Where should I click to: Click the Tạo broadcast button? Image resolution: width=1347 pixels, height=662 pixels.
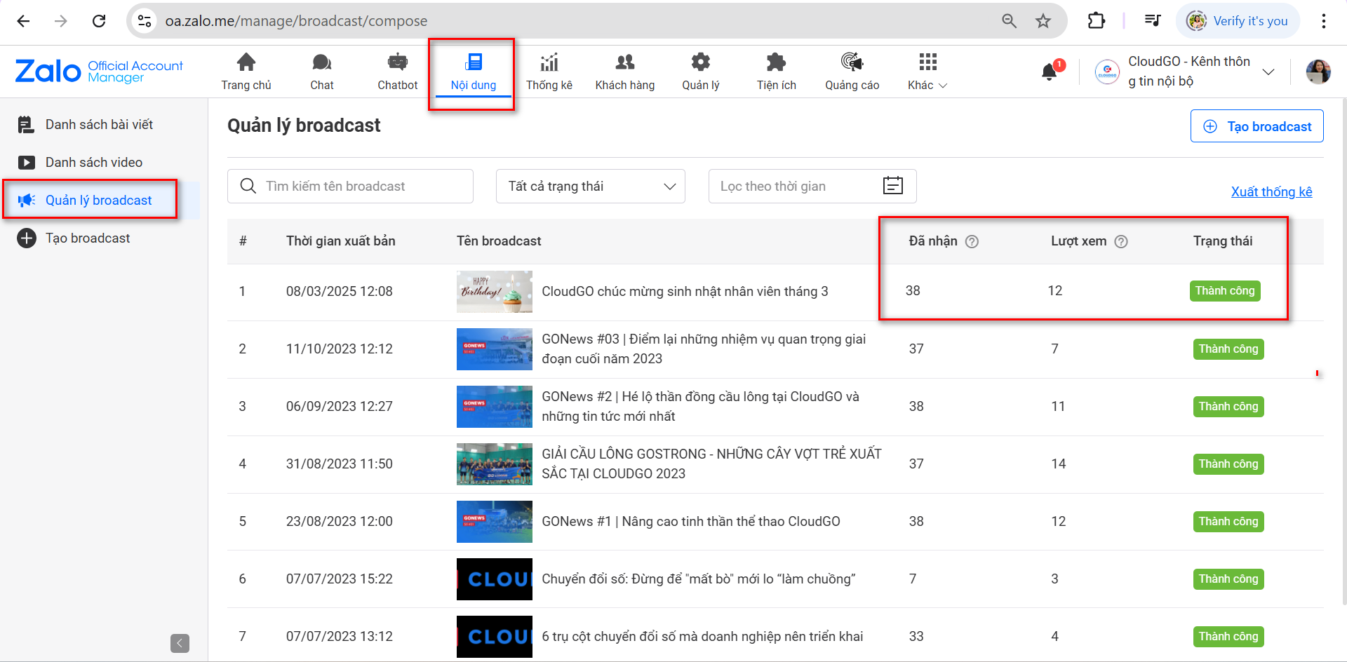point(1256,126)
